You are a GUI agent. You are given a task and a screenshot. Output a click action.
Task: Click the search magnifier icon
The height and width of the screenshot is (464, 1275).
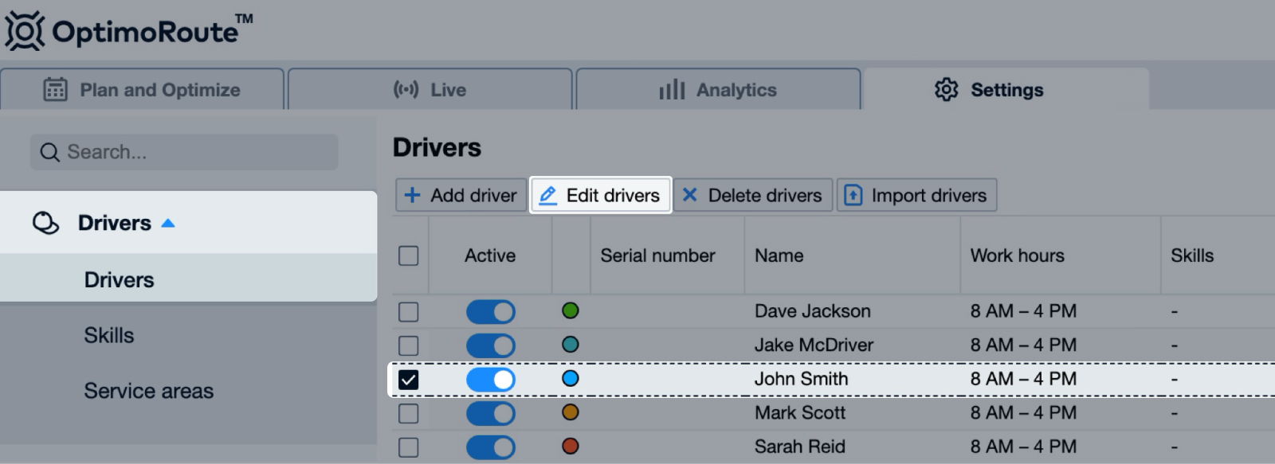click(x=49, y=152)
